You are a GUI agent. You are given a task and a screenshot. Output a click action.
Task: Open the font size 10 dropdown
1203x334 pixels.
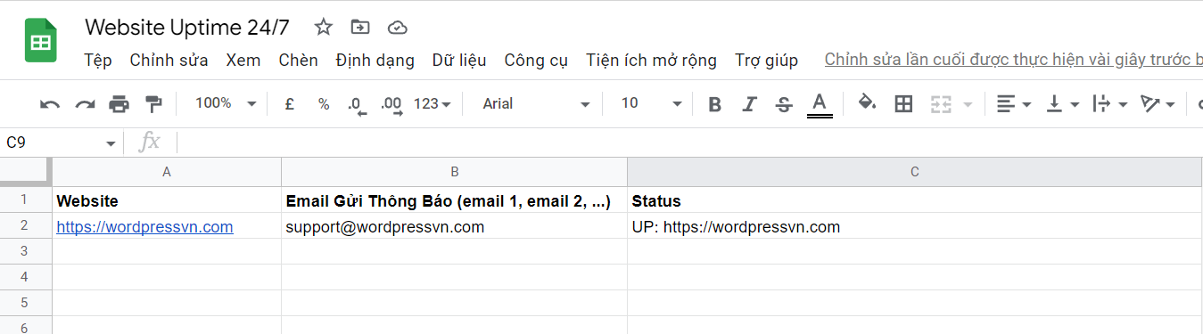point(652,104)
